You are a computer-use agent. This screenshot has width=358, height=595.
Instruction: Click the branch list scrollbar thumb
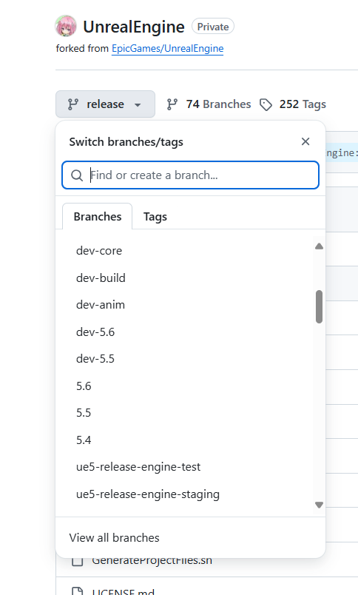[319, 306]
